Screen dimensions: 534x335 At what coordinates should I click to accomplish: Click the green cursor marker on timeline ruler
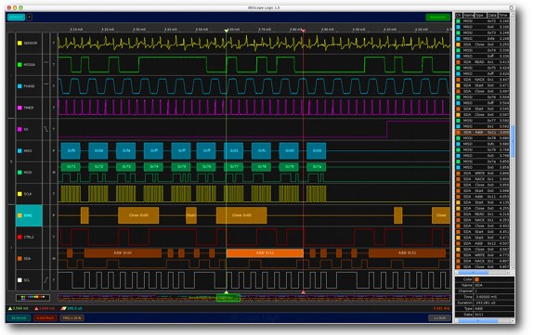[226, 31]
